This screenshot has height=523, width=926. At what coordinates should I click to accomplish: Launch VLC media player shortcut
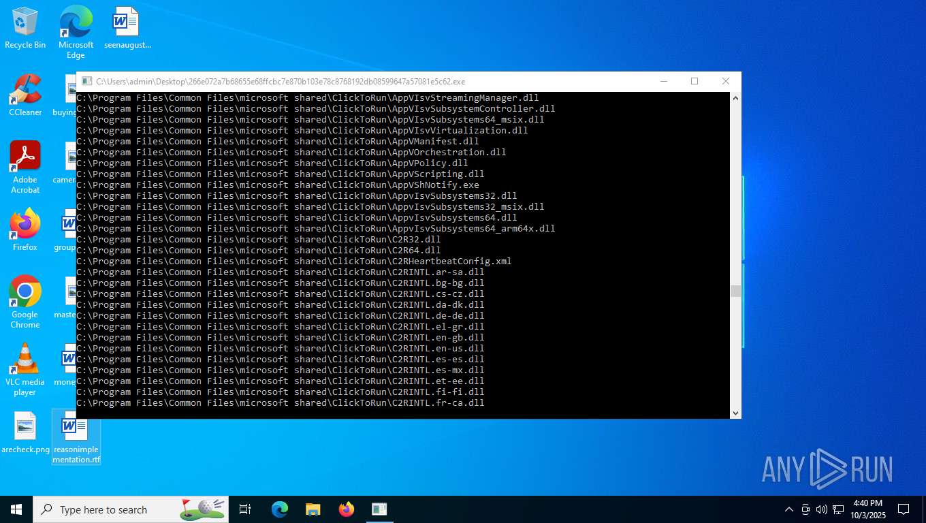click(25, 370)
